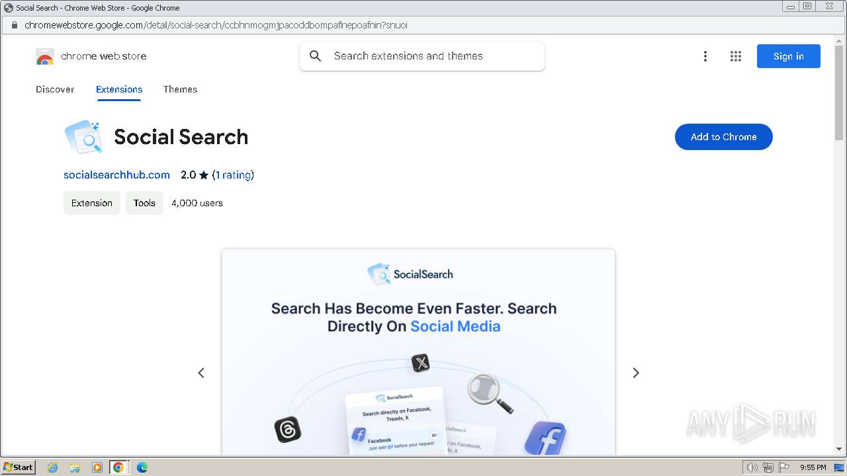Launch Microsoft Edge from the taskbar
Screen dimensions: 847x476
[x=142, y=467]
